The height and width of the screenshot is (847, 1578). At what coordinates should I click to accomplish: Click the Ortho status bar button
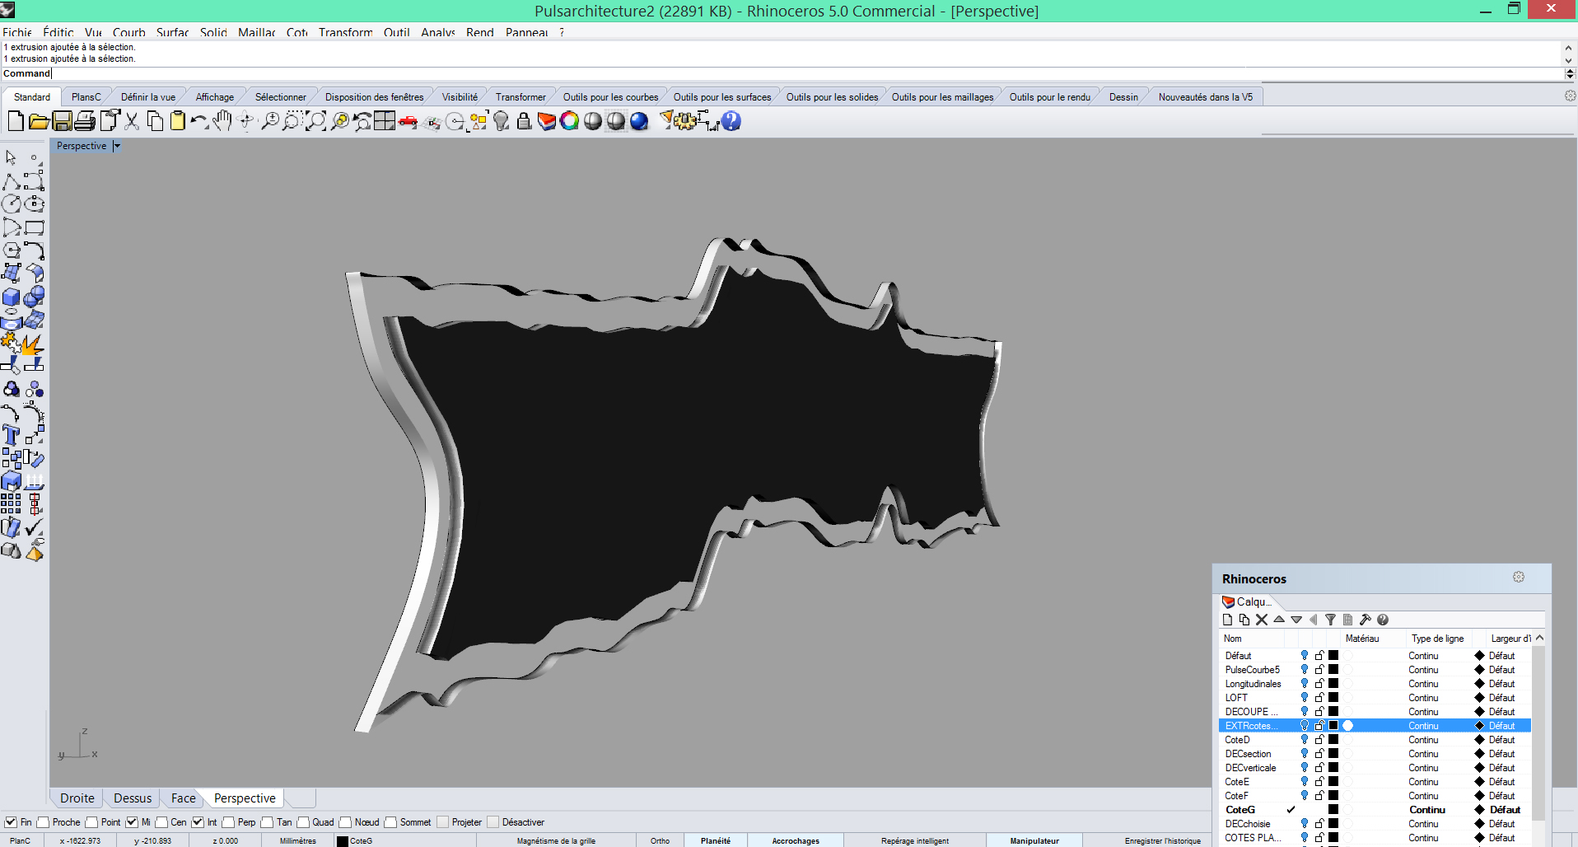pos(660,840)
